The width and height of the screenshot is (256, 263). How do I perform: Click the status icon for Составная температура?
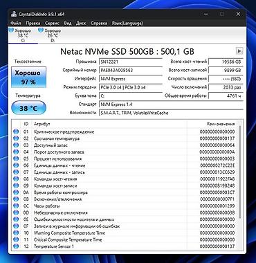16,138
